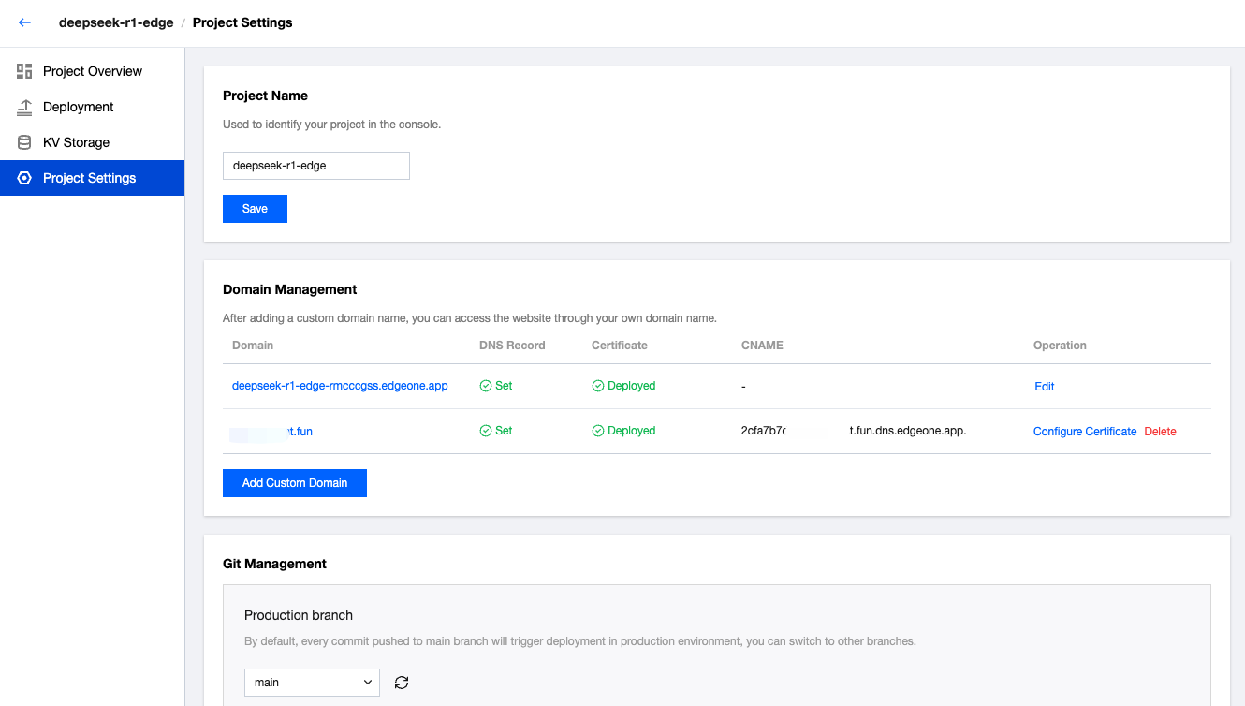Click the DNS Record column header
The width and height of the screenshot is (1245, 706).
point(512,346)
